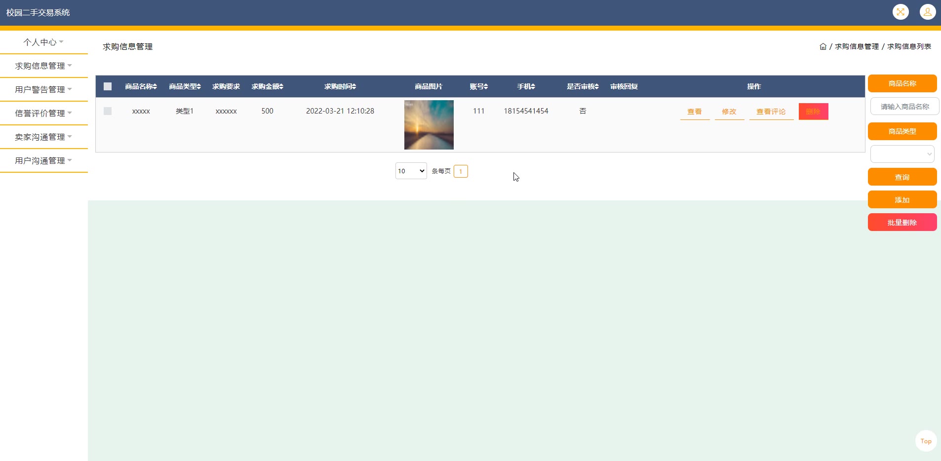
Task: Click the xxxxxx requirement cell
Action: pos(226,111)
